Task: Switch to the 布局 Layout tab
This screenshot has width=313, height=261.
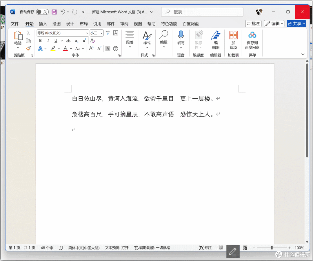Action: [x=84, y=24]
